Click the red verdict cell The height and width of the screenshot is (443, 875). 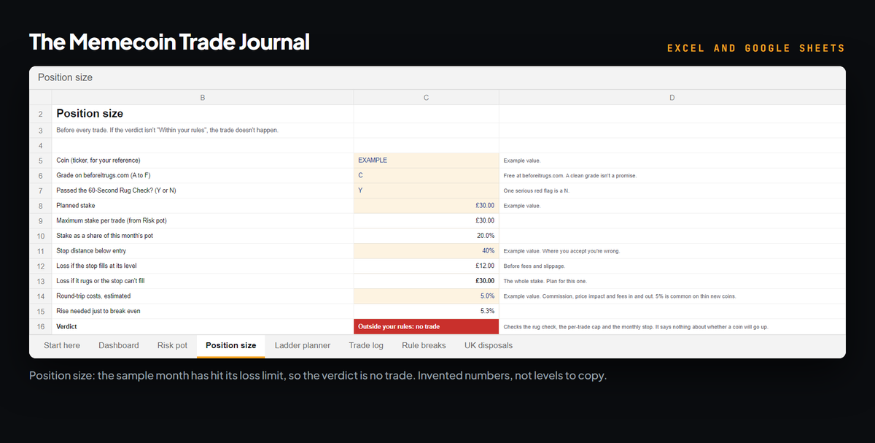coord(426,326)
